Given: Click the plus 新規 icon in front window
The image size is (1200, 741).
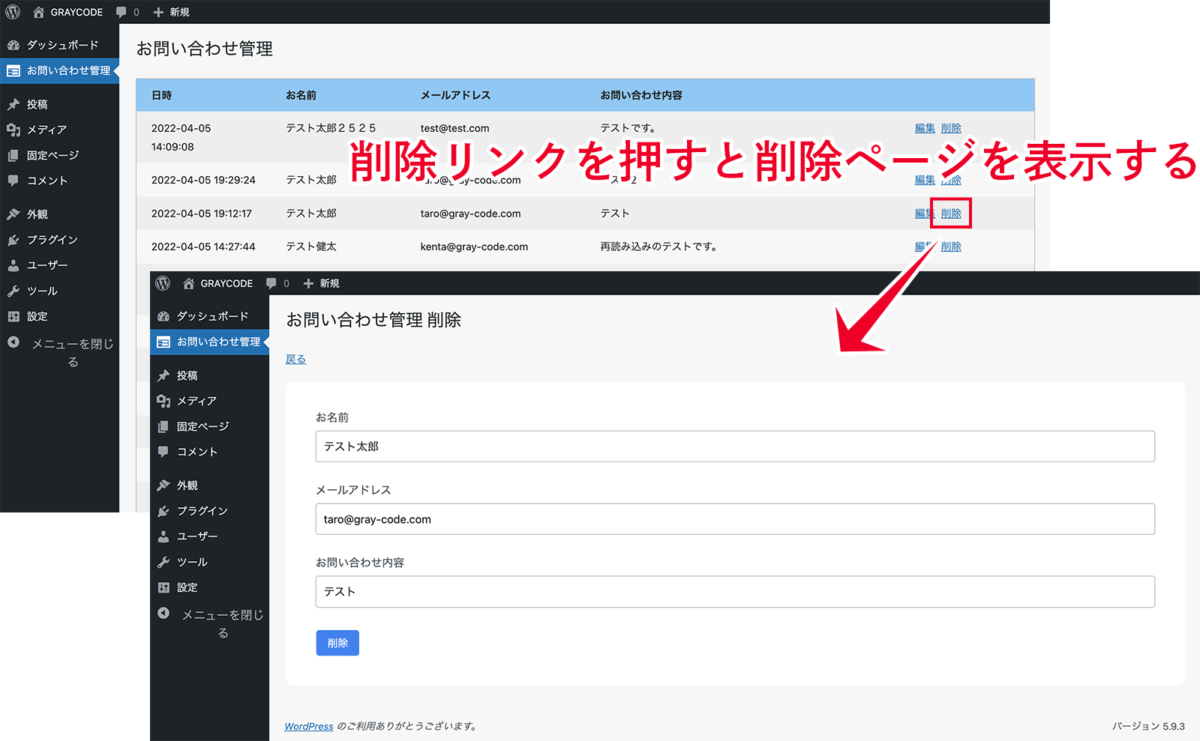Looking at the screenshot, I should click(308, 283).
